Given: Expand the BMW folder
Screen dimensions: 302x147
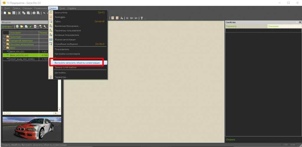Looking at the screenshot, I should tap(5, 48).
